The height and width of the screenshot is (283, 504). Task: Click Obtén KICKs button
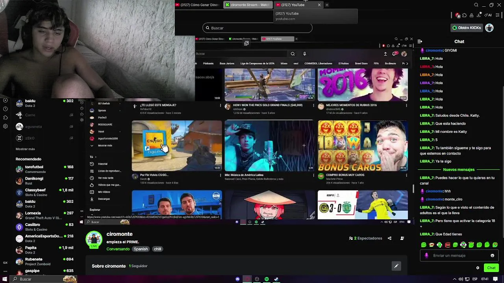click(x=467, y=28)
